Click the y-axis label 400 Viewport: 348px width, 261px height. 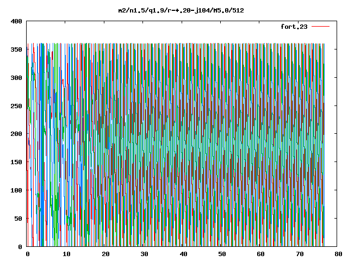pos(16,21)
